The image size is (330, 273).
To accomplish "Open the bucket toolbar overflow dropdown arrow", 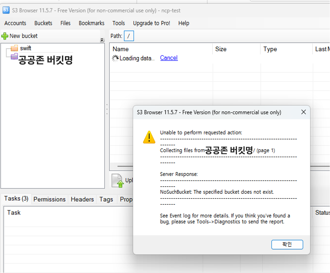I will pyautogui.click(x=102, y=40).
